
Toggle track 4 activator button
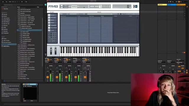pyautogui.click(x=76, y=77)
